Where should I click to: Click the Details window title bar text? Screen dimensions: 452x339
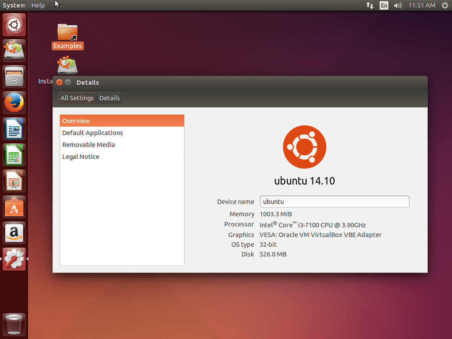pos(88,83)
